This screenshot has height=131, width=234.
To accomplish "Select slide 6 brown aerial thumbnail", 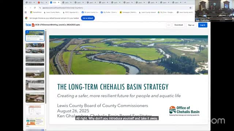I will 35,98.
